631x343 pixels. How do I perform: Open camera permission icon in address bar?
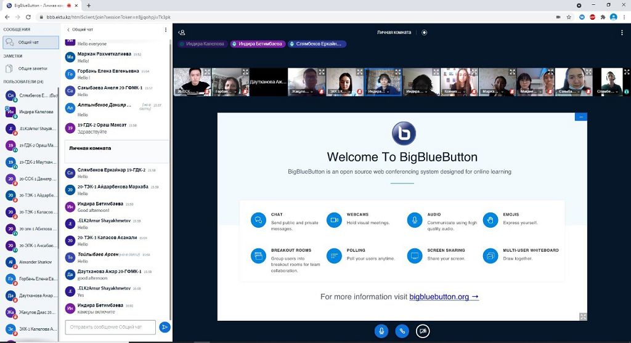[x=558, y=17]
